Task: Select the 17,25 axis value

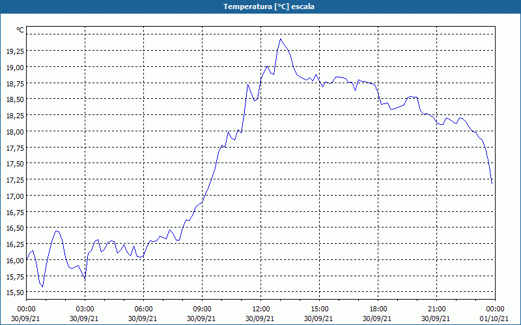Action: [15, 180]
